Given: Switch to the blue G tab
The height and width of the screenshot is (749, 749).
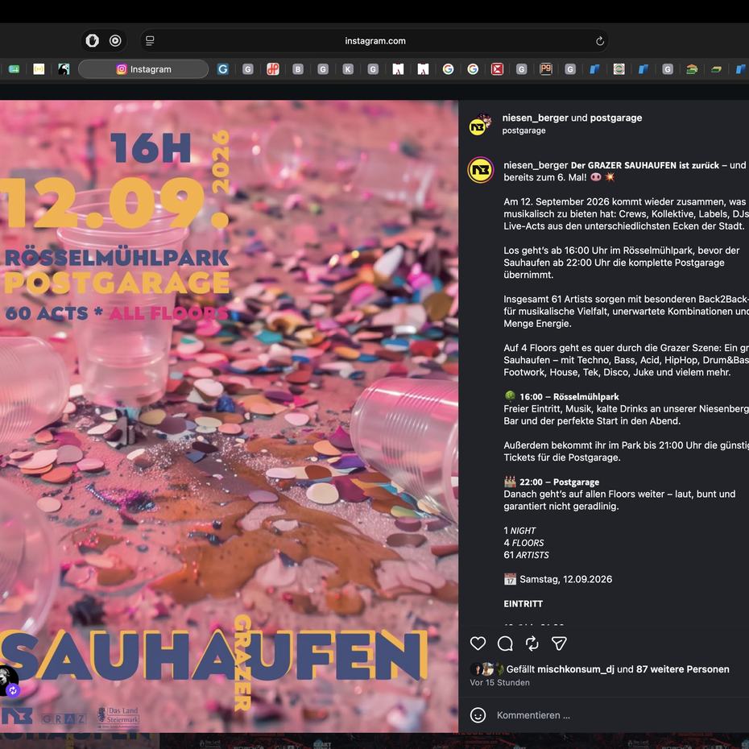Looking at the screenshot, I should (222, 69).
